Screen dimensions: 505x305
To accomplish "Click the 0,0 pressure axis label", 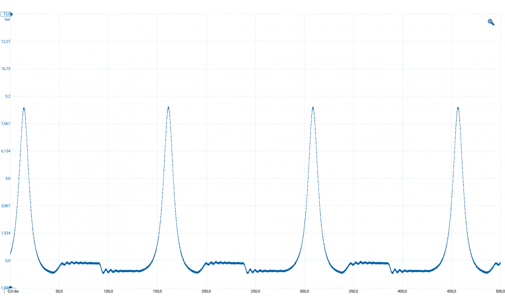I will [7, 261].
